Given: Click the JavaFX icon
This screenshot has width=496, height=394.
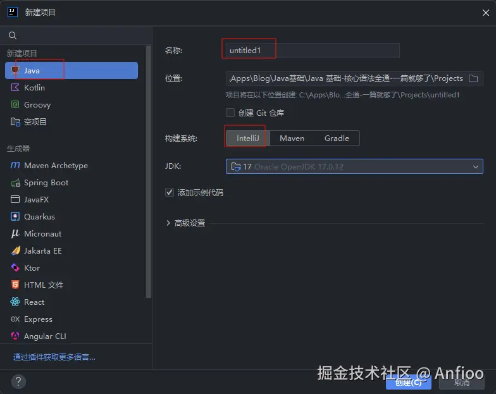Looking at the screenshot, I should pos(15,200).
